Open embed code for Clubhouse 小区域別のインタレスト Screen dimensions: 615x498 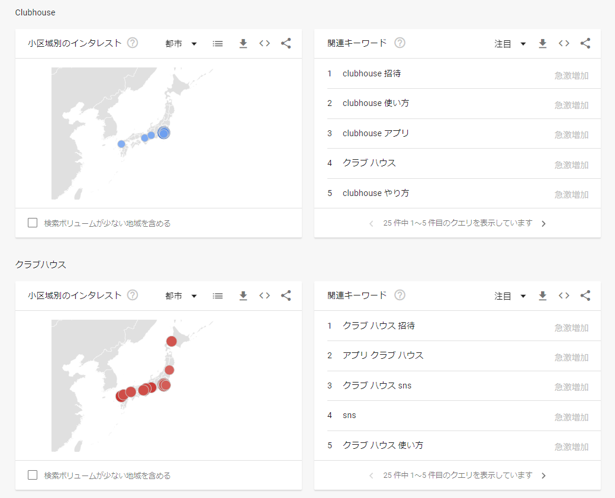265,44
